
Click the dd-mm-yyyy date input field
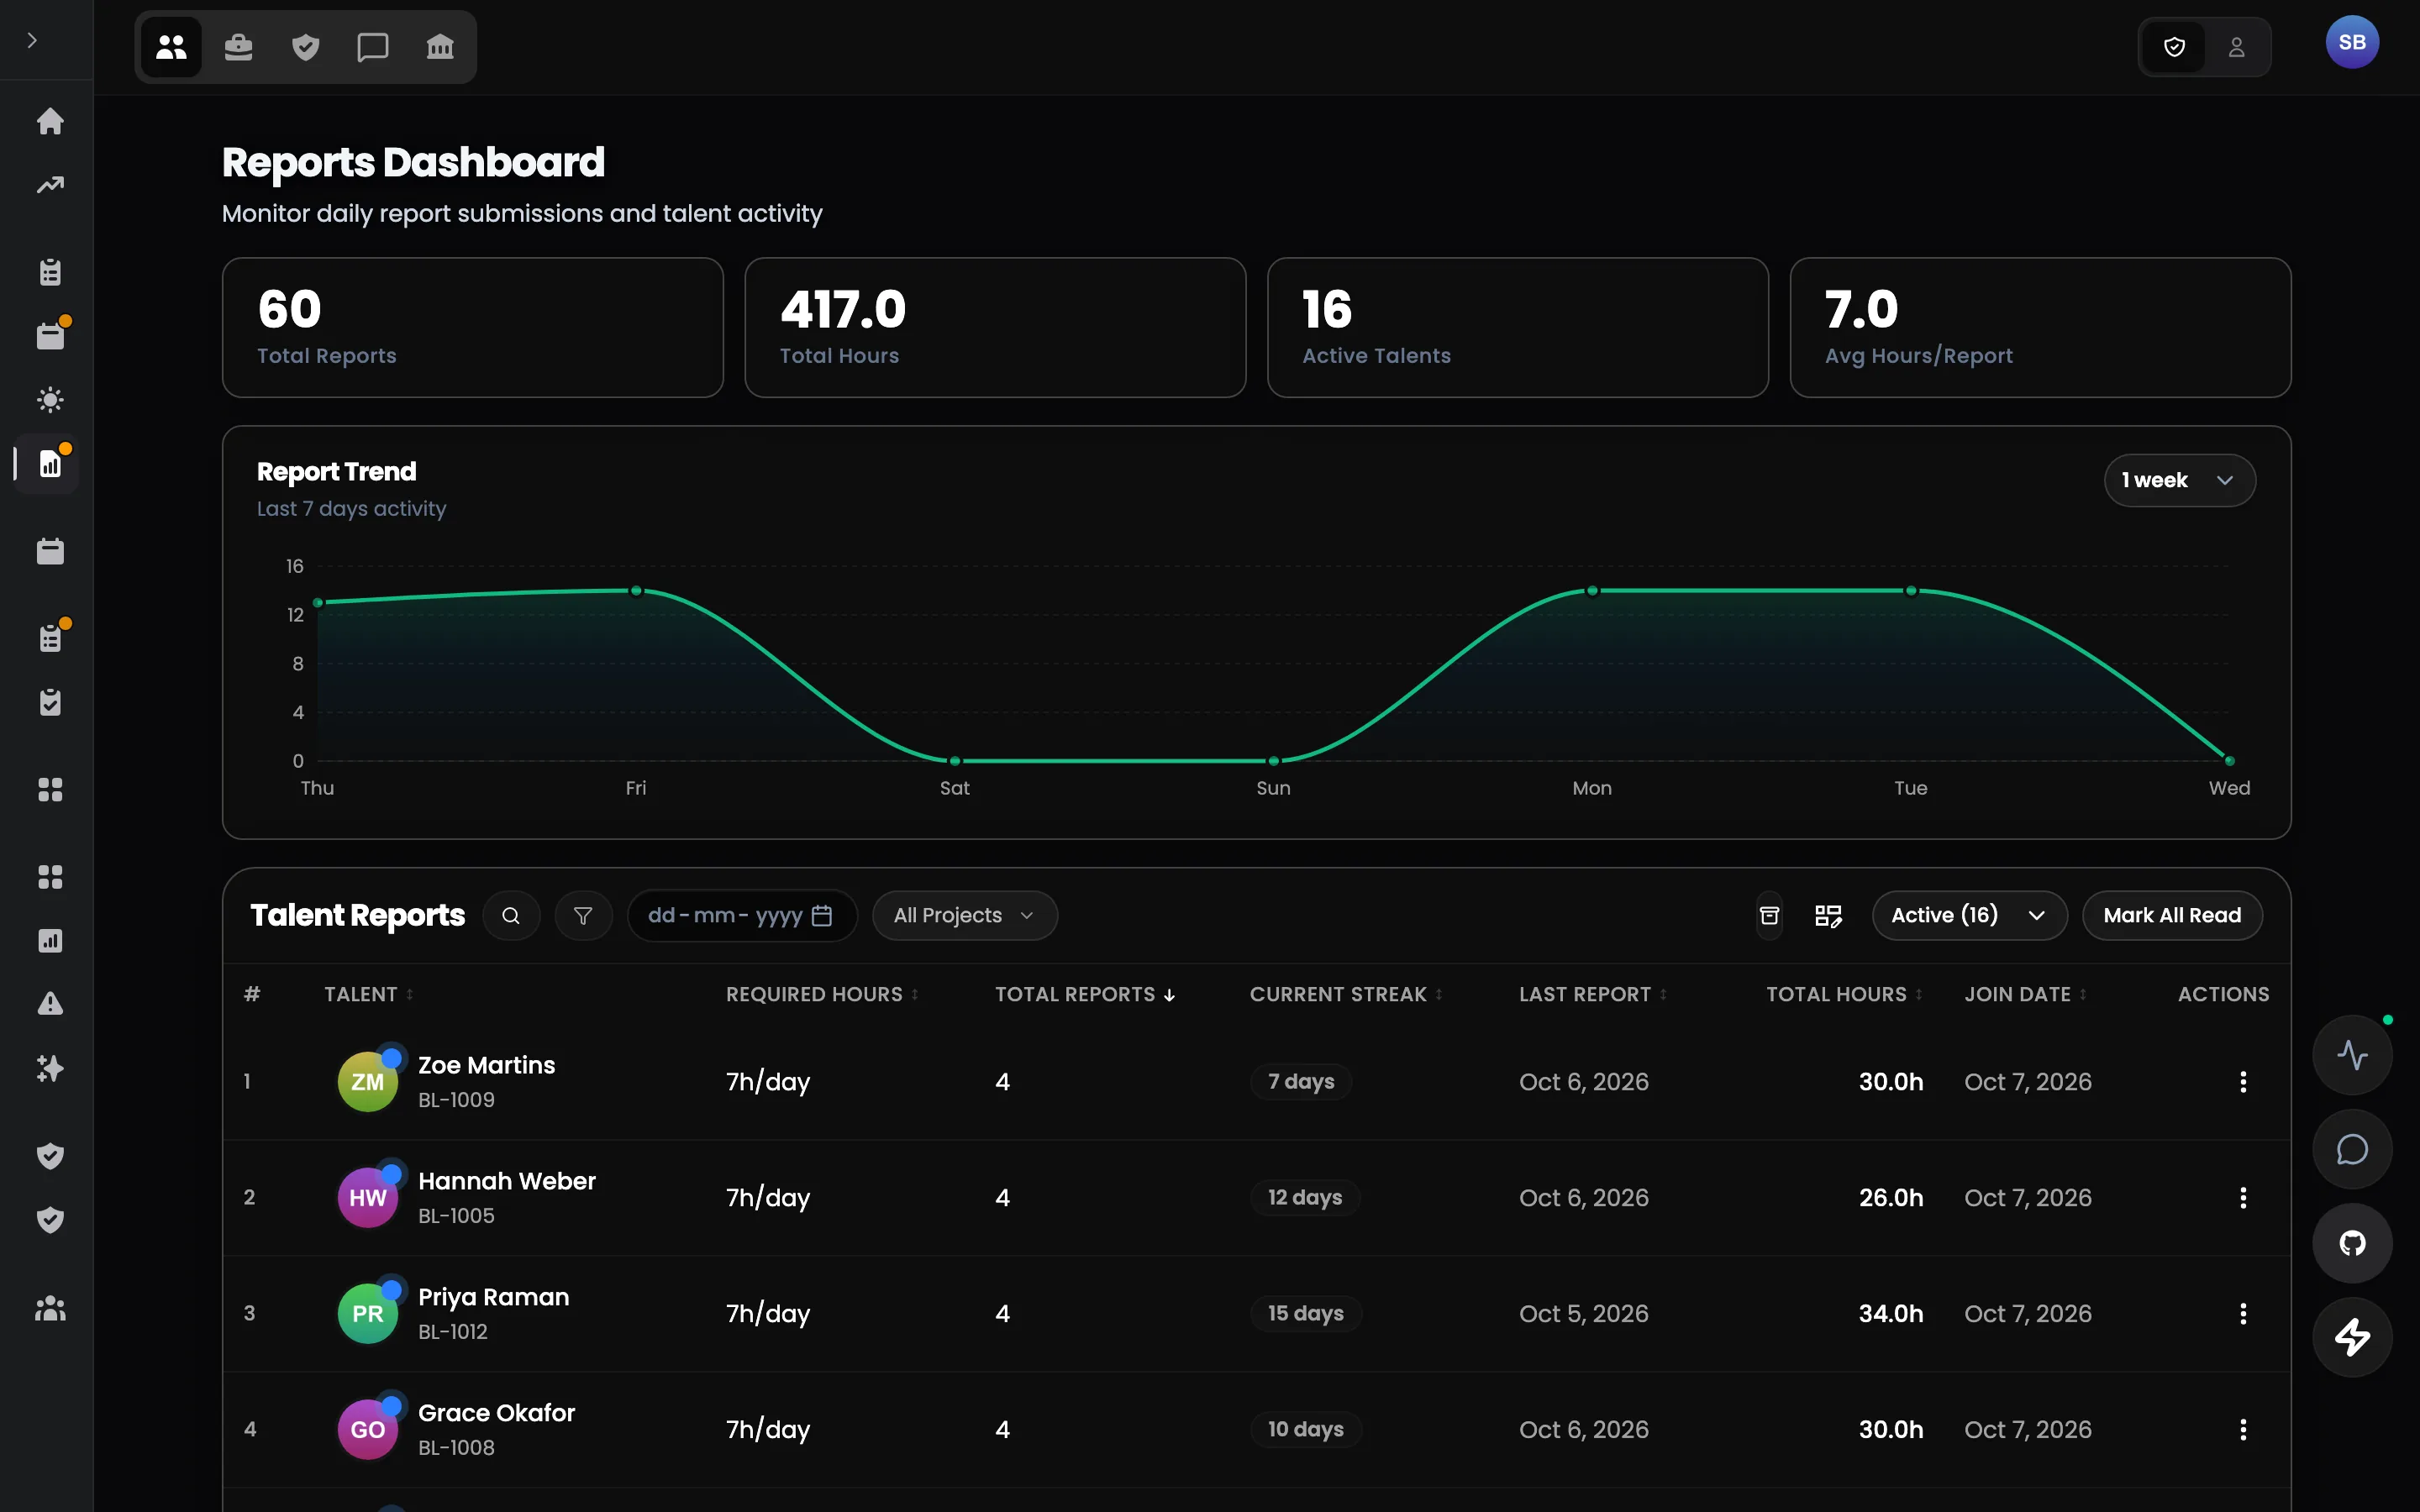click(x=742, y=915)
